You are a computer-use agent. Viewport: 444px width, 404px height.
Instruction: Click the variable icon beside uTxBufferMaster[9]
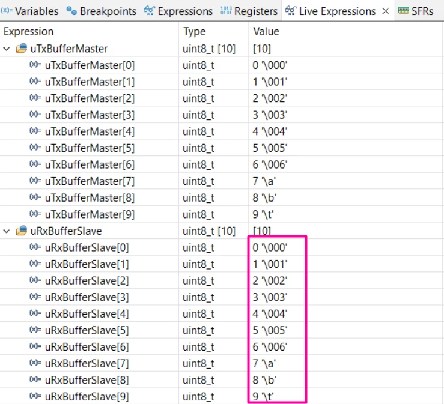(35, 214)
